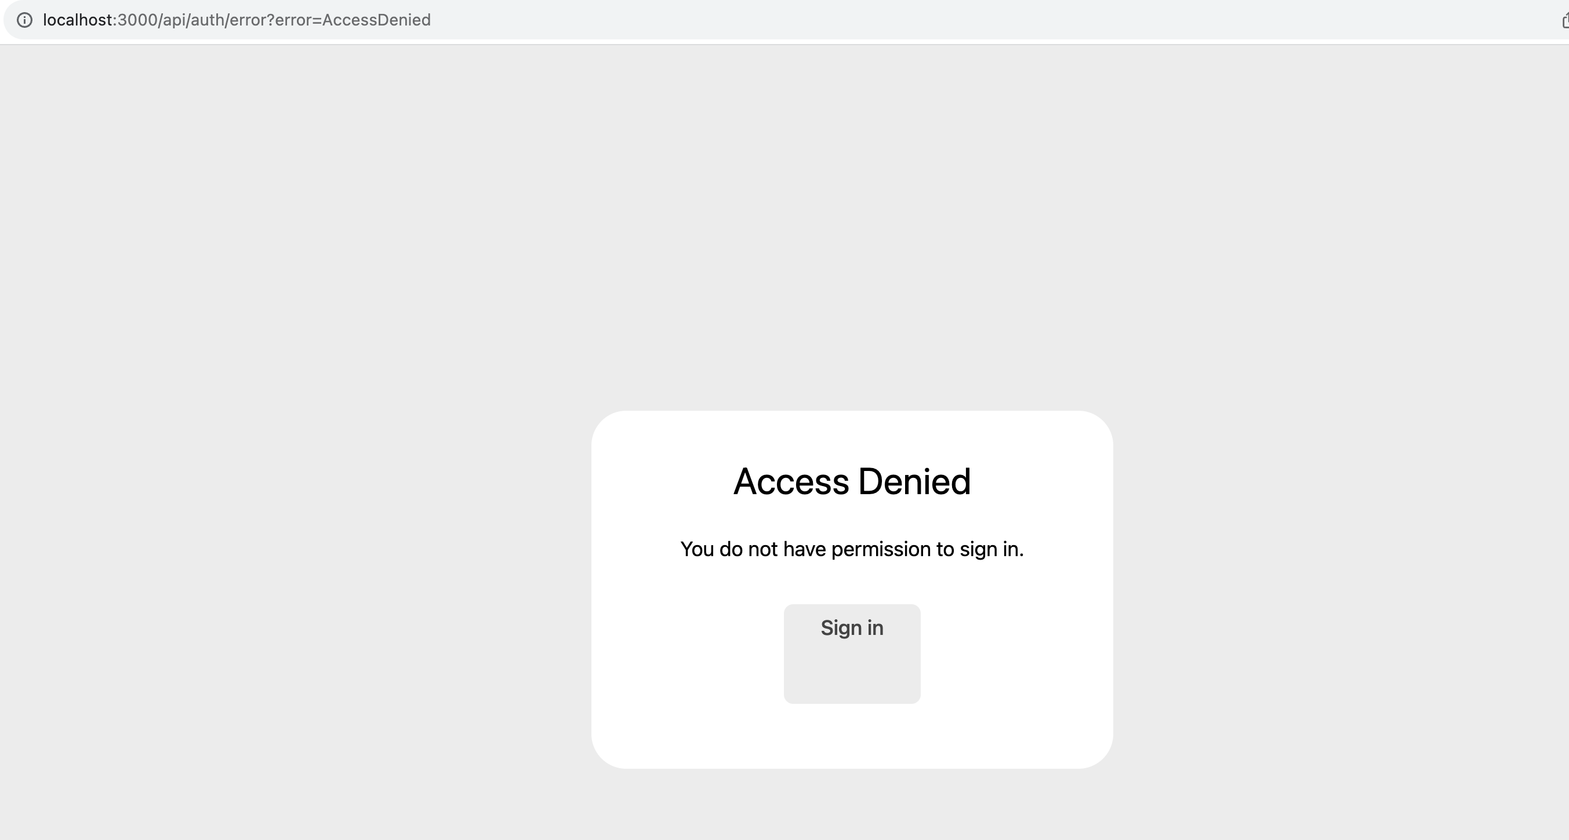
Task: Click the Access Denied heading
Action: pyautogui.click(x=852, y=481)
